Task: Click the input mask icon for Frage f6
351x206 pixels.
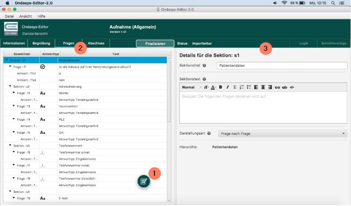Action: [43, 153]
